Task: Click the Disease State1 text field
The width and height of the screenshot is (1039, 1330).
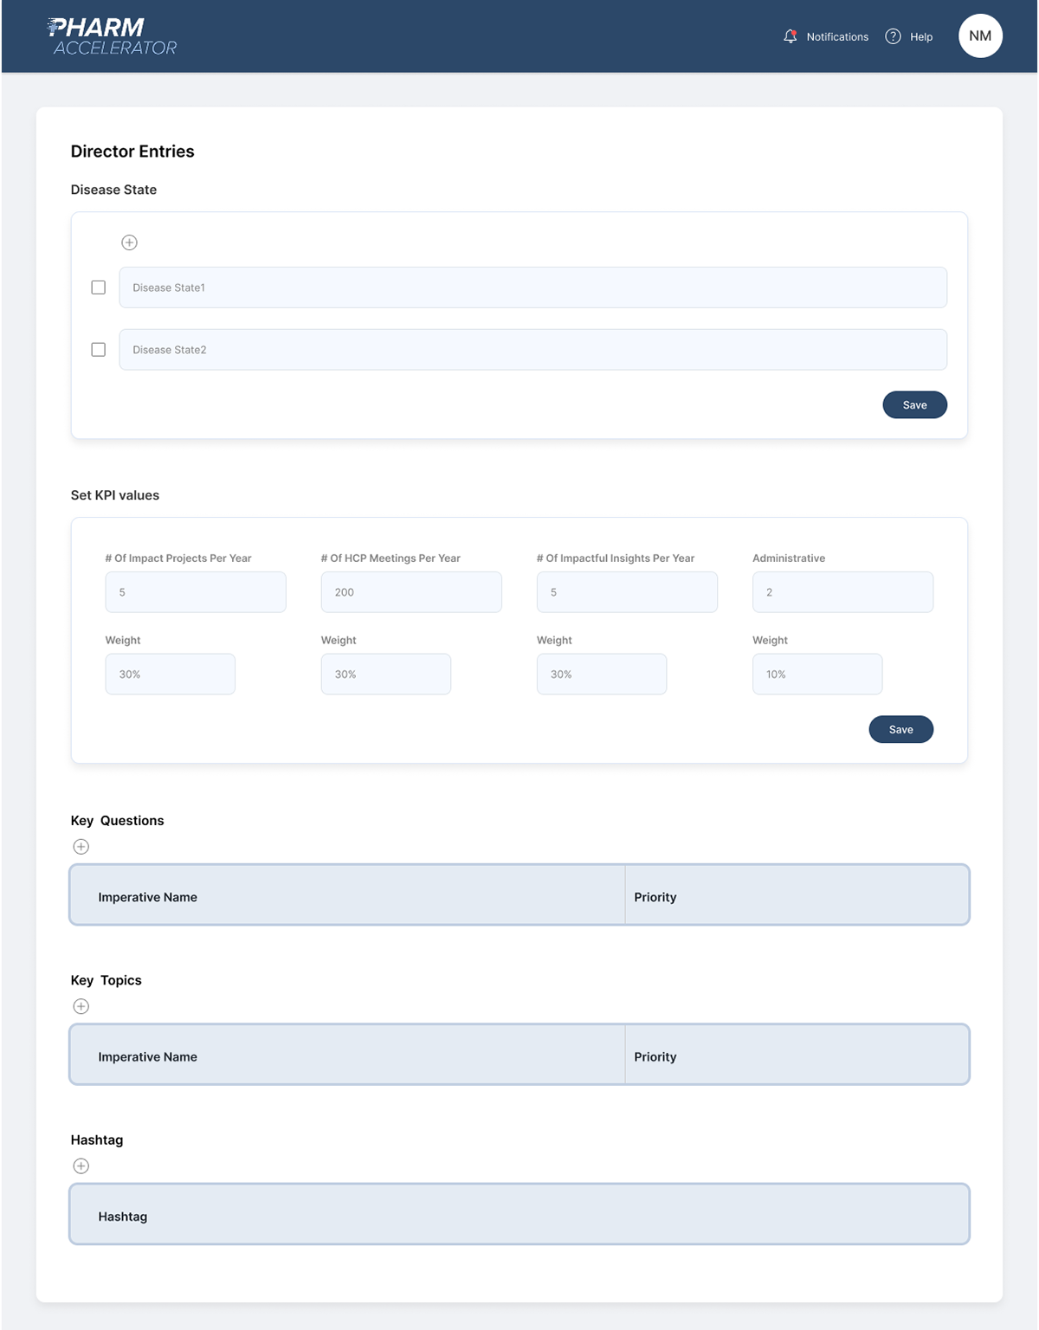Action: pyautogui.click(x=532, y=287)
